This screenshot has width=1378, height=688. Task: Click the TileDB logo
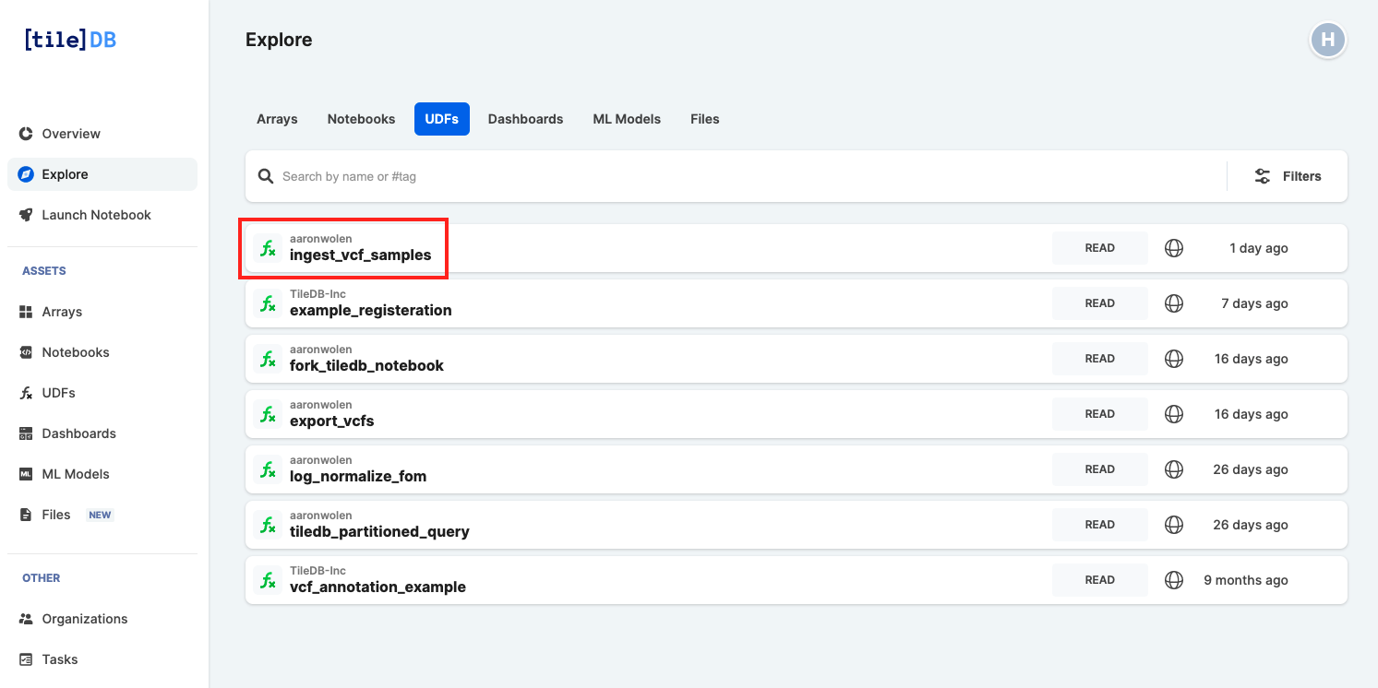70,40
